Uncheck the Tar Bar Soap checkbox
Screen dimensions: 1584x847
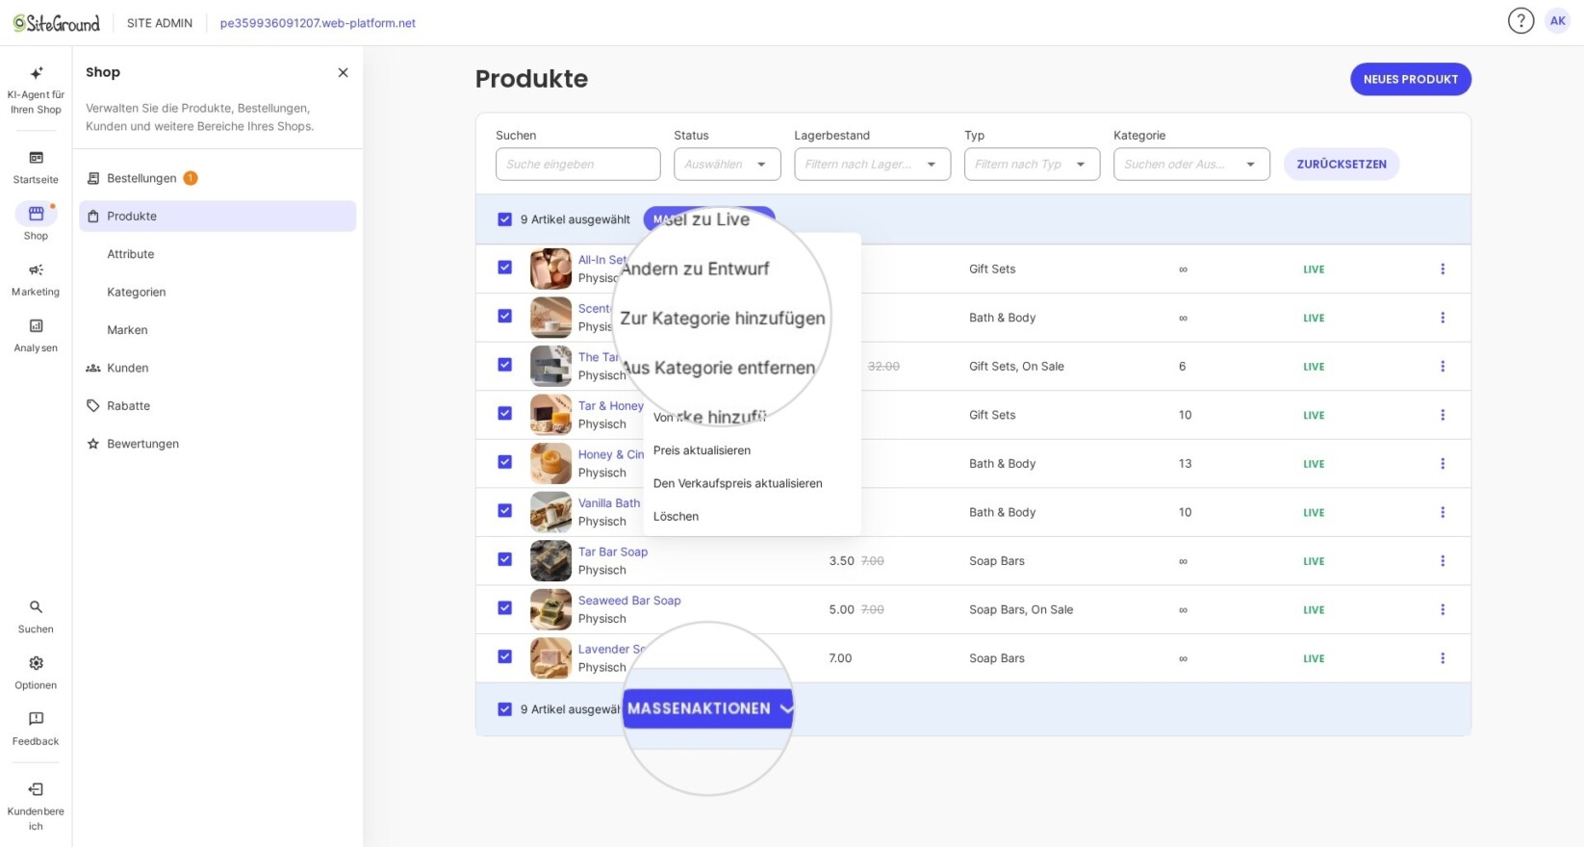[x=504, y=559]
